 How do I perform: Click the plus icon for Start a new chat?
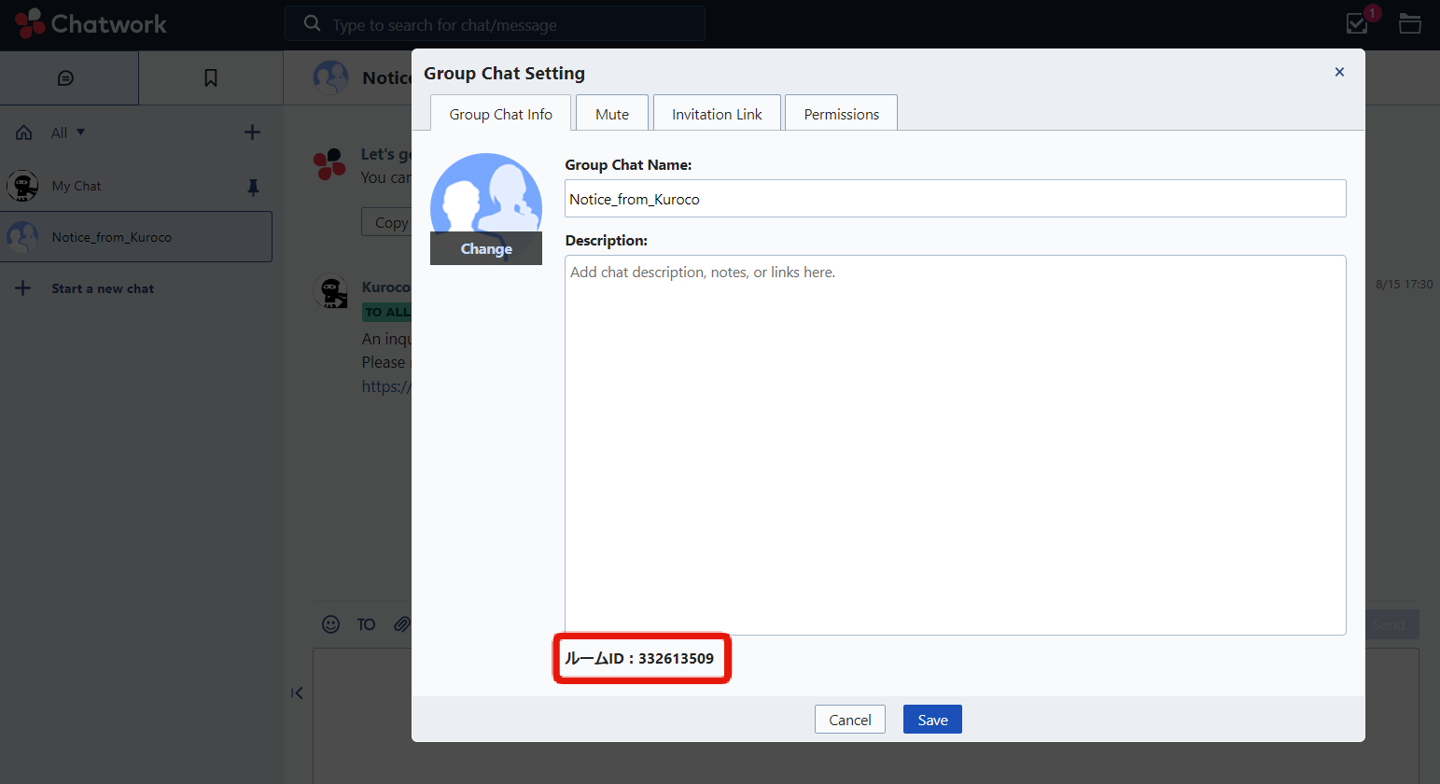(x=22, y=287)
